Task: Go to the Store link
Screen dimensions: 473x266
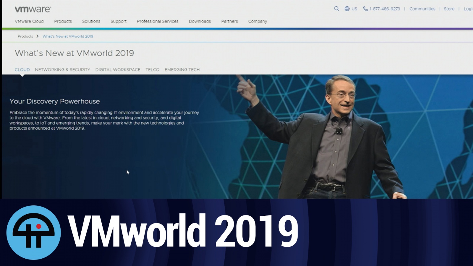Action: point(449,9)
